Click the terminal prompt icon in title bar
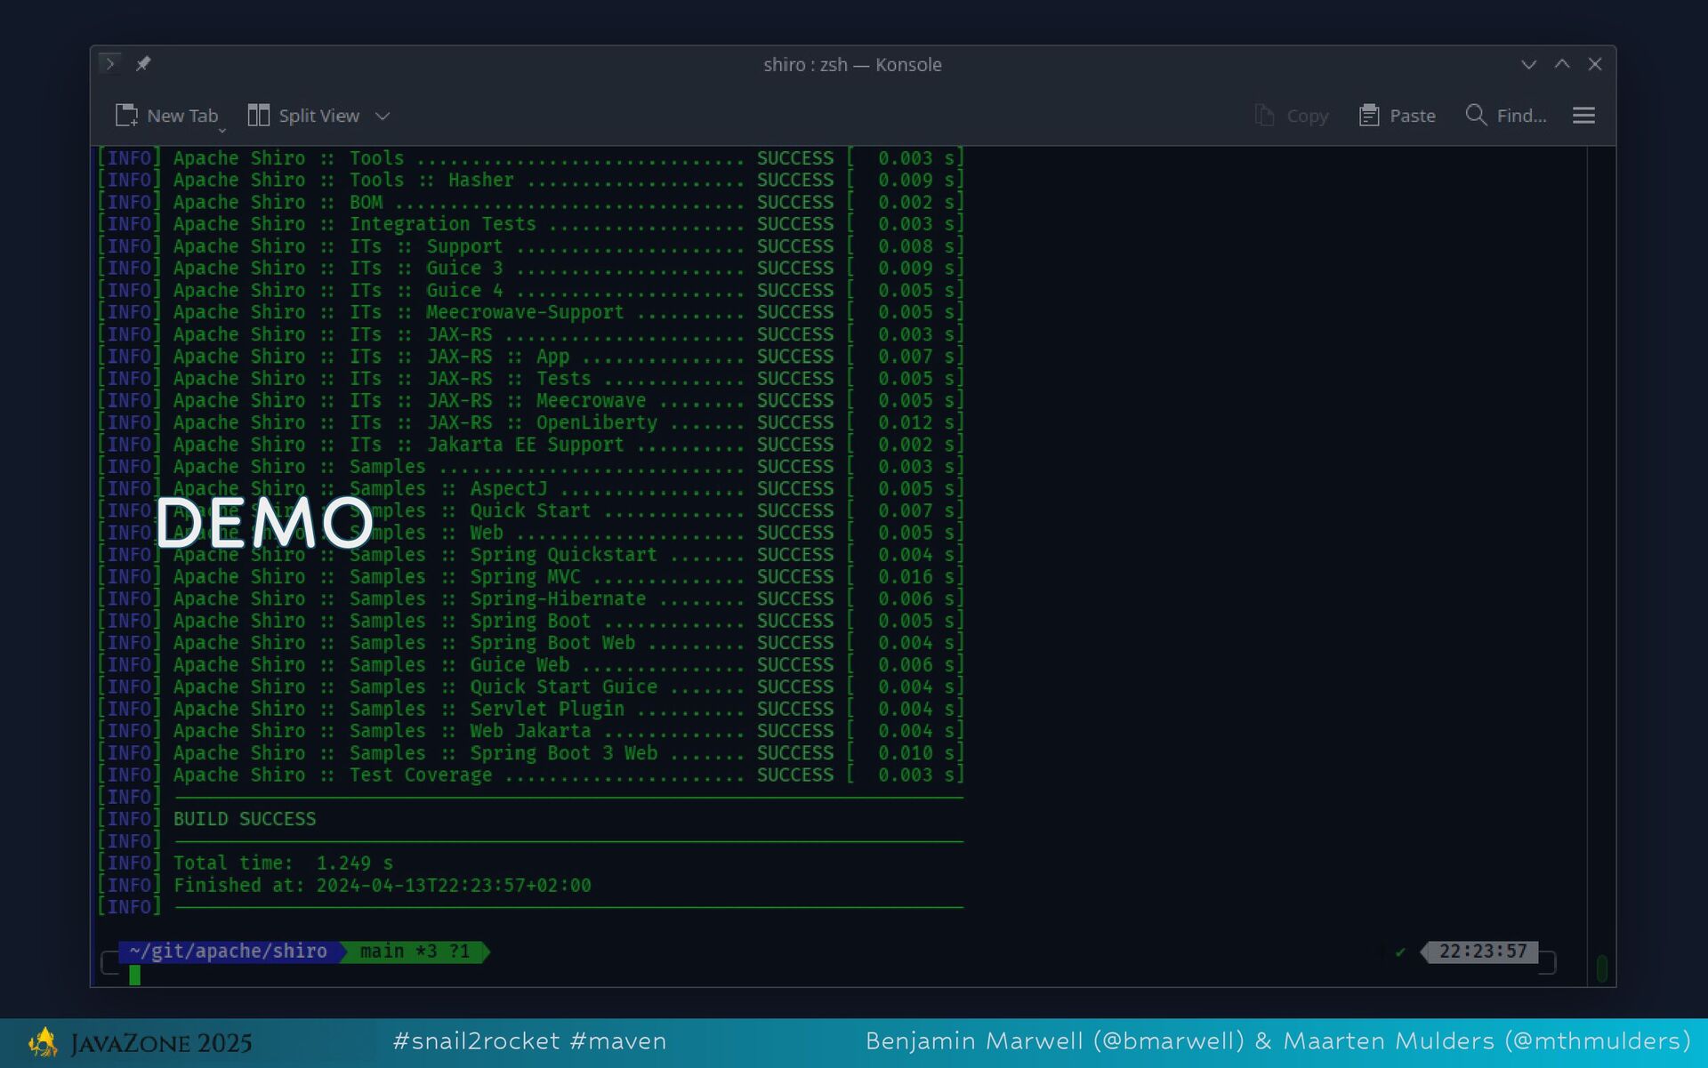 (x=110, y=64)
